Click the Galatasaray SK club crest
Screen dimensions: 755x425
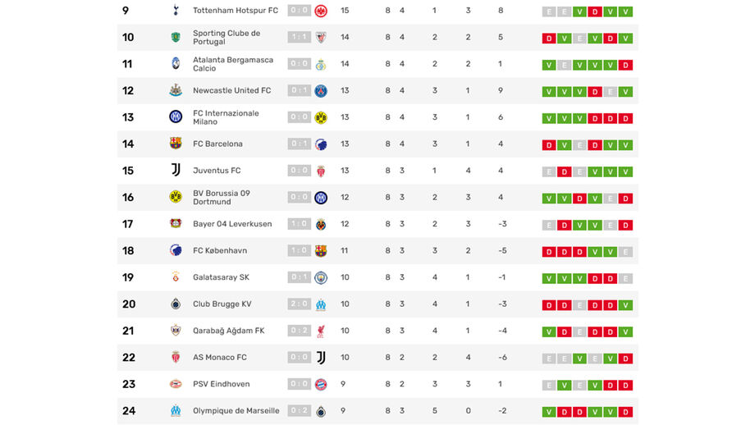(x=176, y=277)
